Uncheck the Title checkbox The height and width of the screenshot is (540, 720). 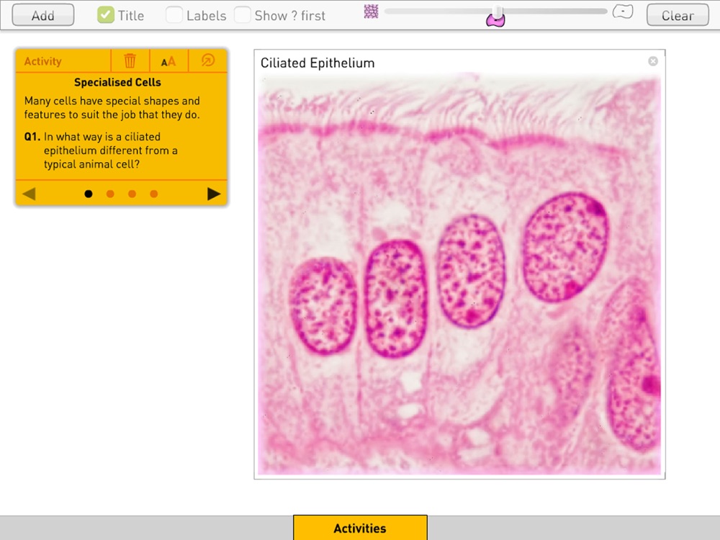tap(106, 15)
